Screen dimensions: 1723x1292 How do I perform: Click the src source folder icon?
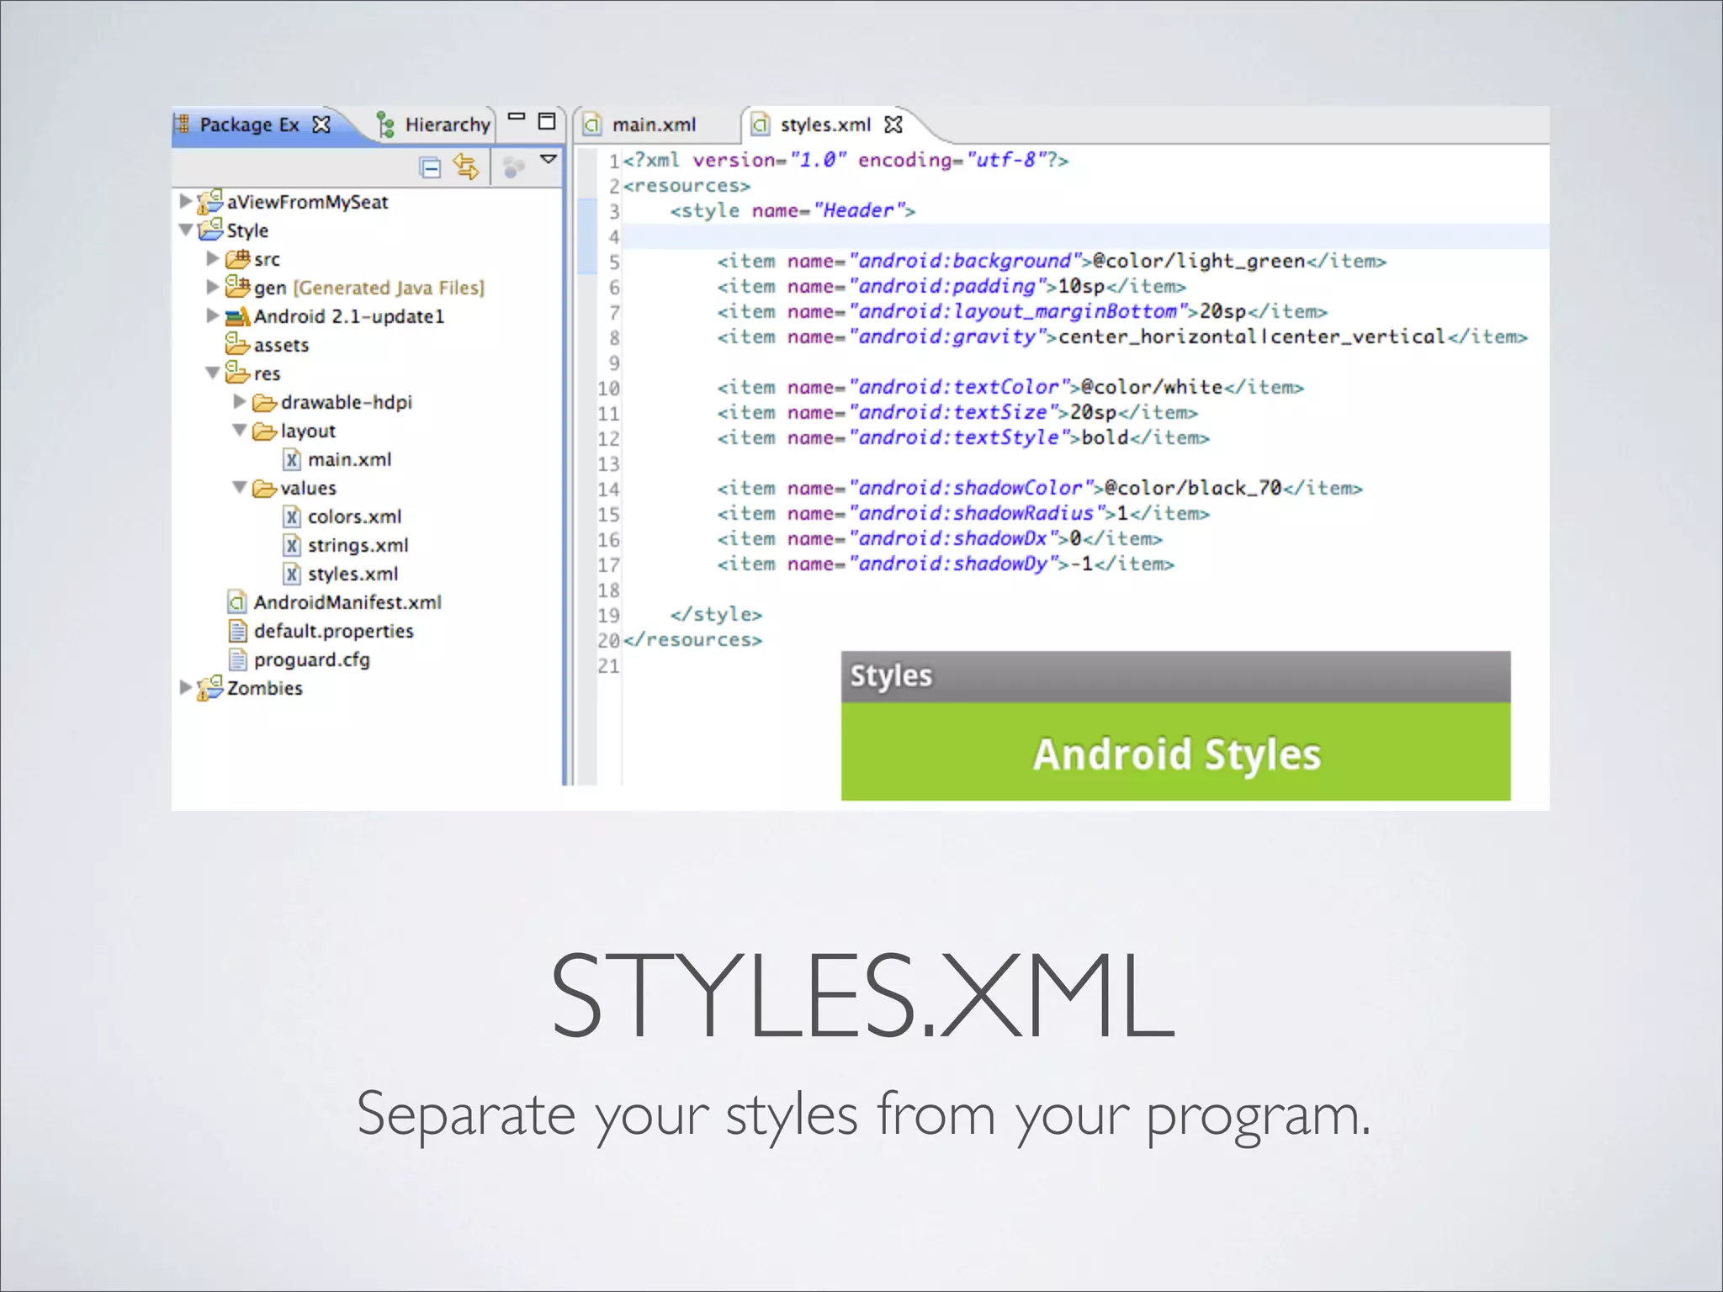point(238,258)
